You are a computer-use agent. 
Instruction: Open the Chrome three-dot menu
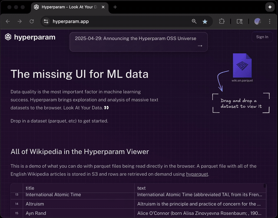coord(269,21)
